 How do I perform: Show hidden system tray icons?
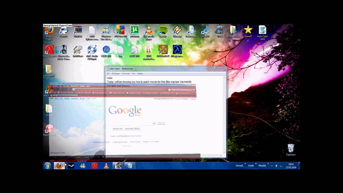[x=272, y=166]
